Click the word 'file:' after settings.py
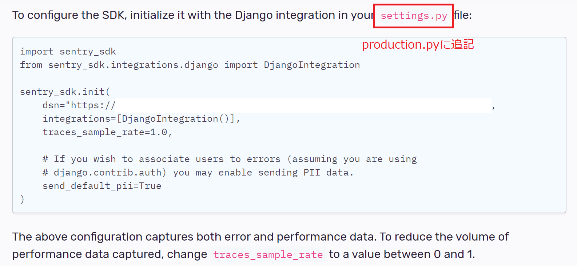Image resolution: width=577 pixels, height=266 pixels. [x=463, y=15]
